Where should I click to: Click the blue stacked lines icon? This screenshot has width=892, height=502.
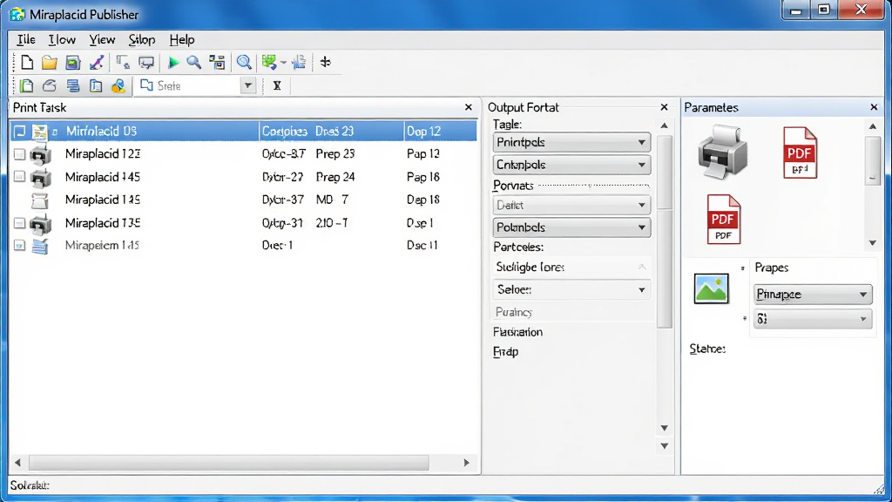(73, 86)
